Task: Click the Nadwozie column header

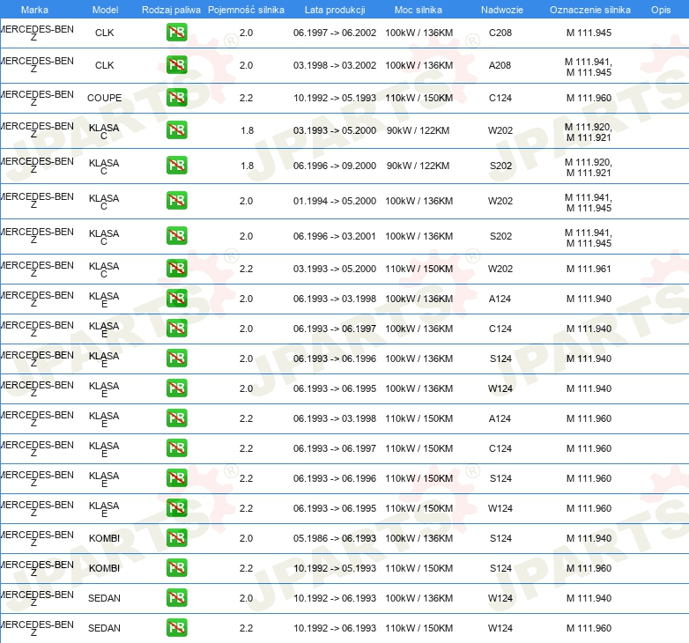Action: point(500,9)
